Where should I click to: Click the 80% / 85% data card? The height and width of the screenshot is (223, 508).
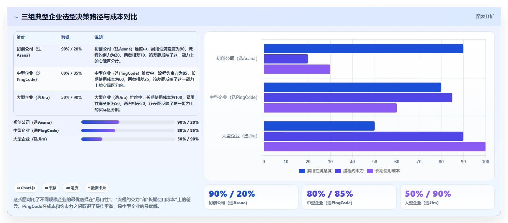point(349,197)
